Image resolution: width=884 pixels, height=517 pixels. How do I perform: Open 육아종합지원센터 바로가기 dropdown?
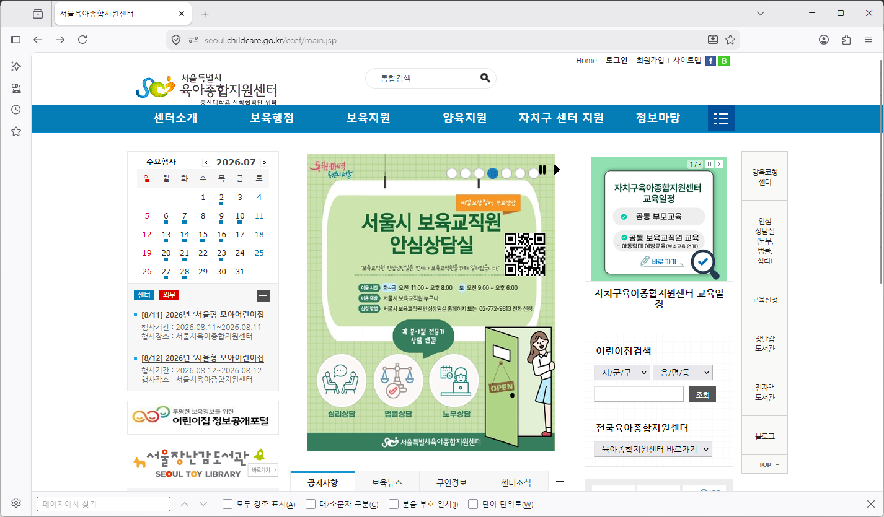pyautogui.click(x=653, y=449)
